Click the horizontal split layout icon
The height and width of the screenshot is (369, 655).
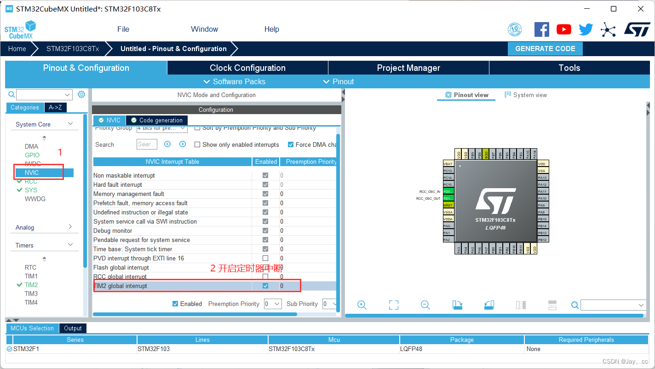coord(552,305)
